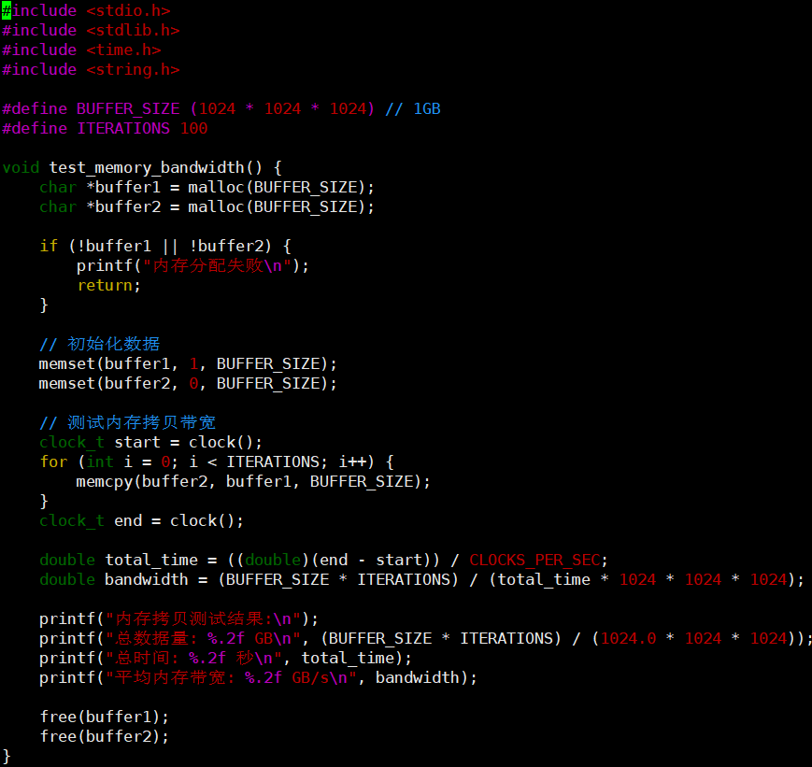Click the 'for' loop keyword
The height and width of the screenshot is (767, 812).
(x=53, y=462)
